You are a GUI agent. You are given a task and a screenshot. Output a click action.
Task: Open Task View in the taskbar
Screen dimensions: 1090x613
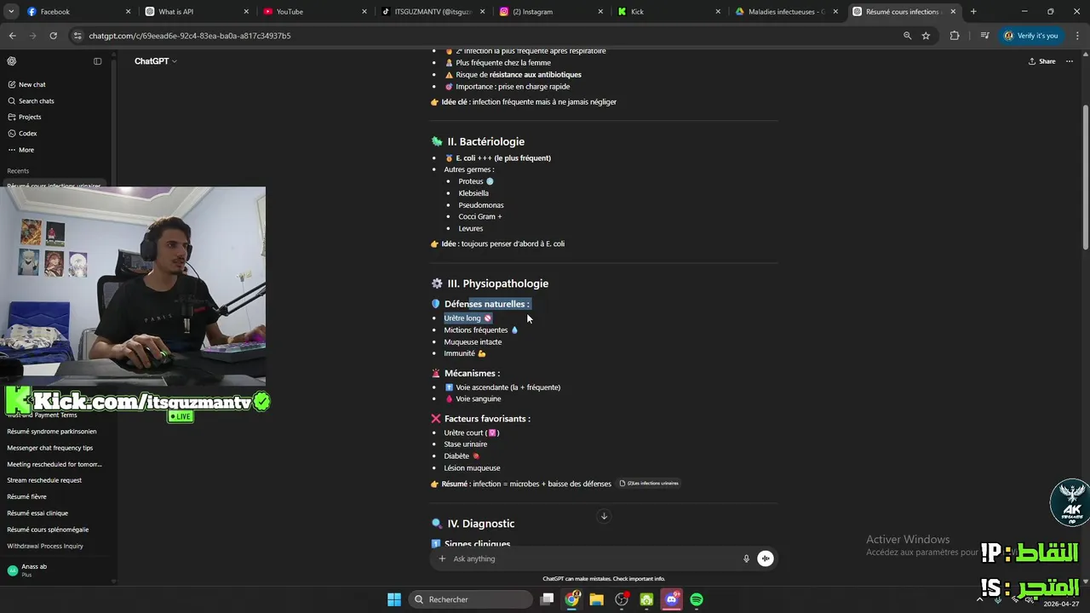coord(548,599)
